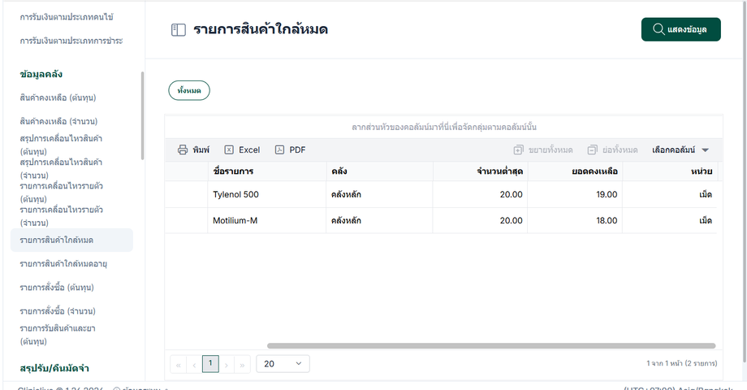The height and width of the screenshot is (390, 747).
Task: Click the ย่อทั้งหมด collapse all button
Action: 612,149
